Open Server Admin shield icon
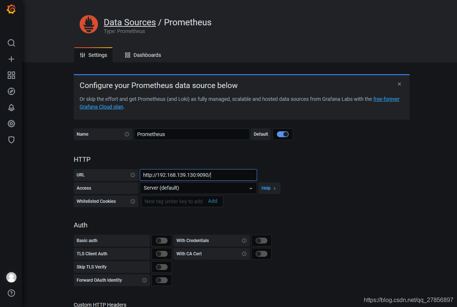Viewport: 457px width, 307px height. 11,140
